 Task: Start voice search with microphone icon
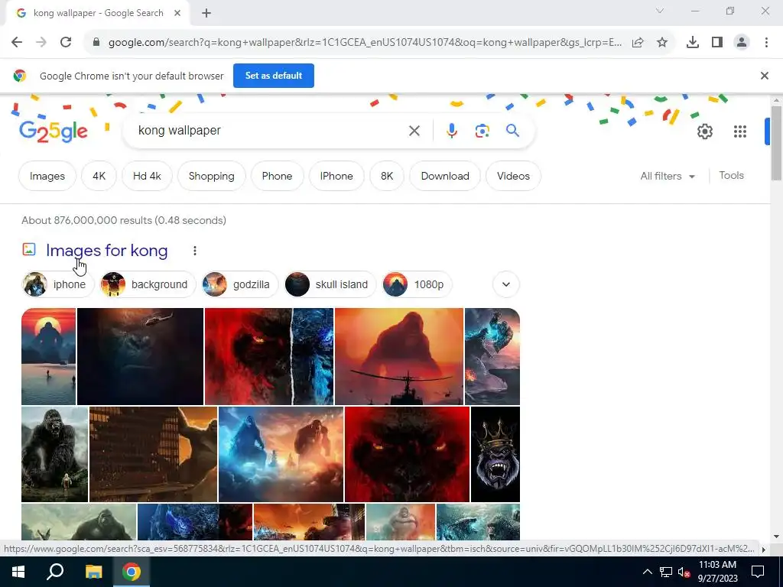pyautogui.click(x=451, y=131)
